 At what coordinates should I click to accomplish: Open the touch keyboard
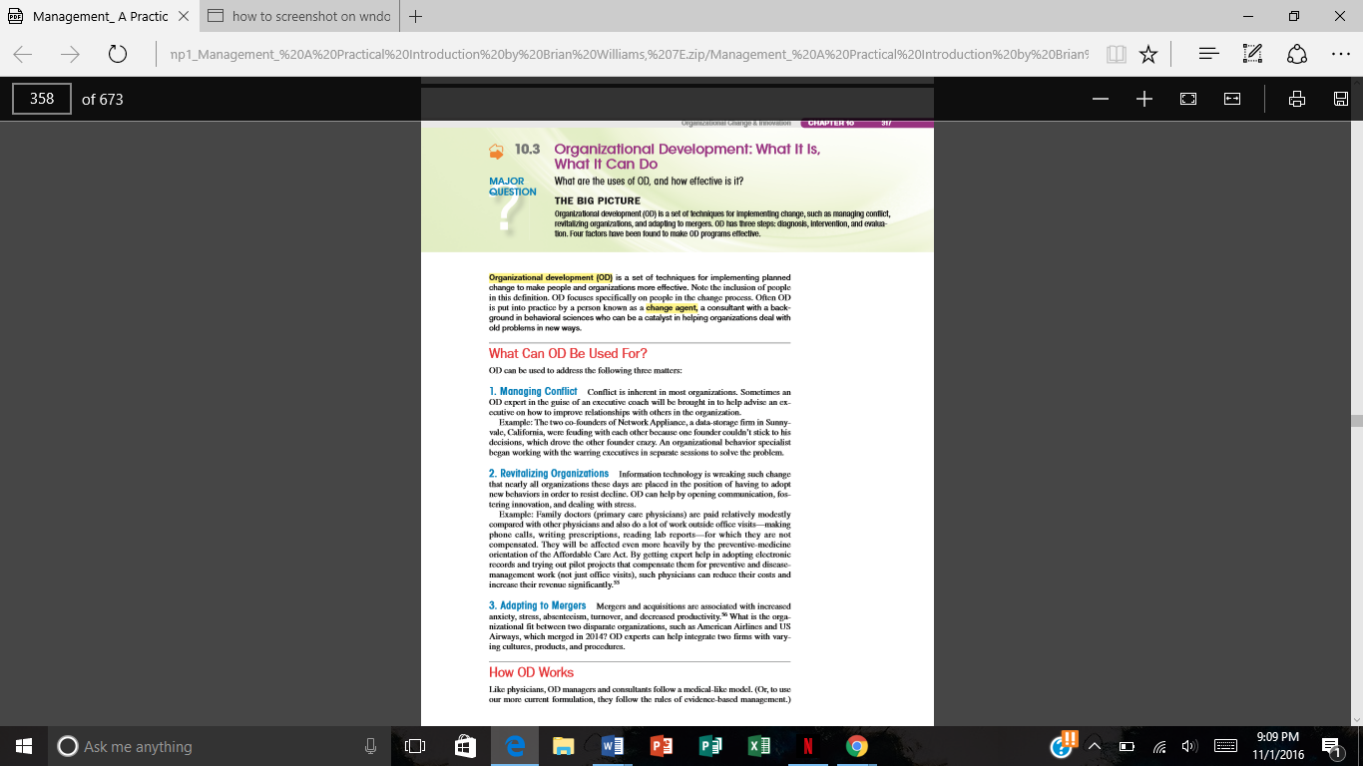pos(1225,746)
